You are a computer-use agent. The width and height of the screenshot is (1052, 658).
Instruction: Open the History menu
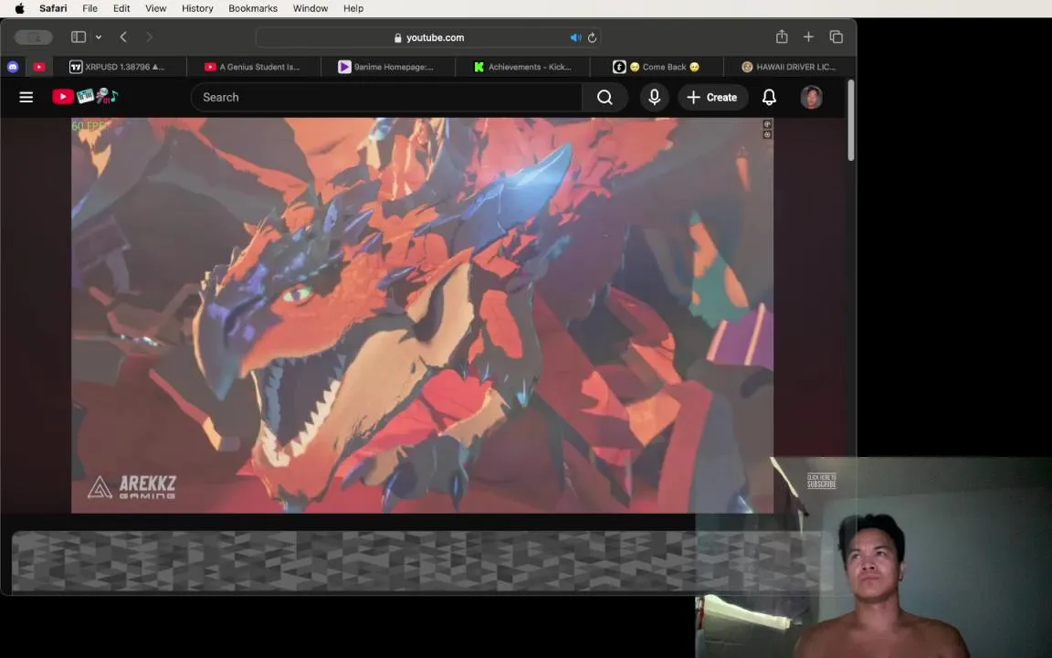pos(197,8)
